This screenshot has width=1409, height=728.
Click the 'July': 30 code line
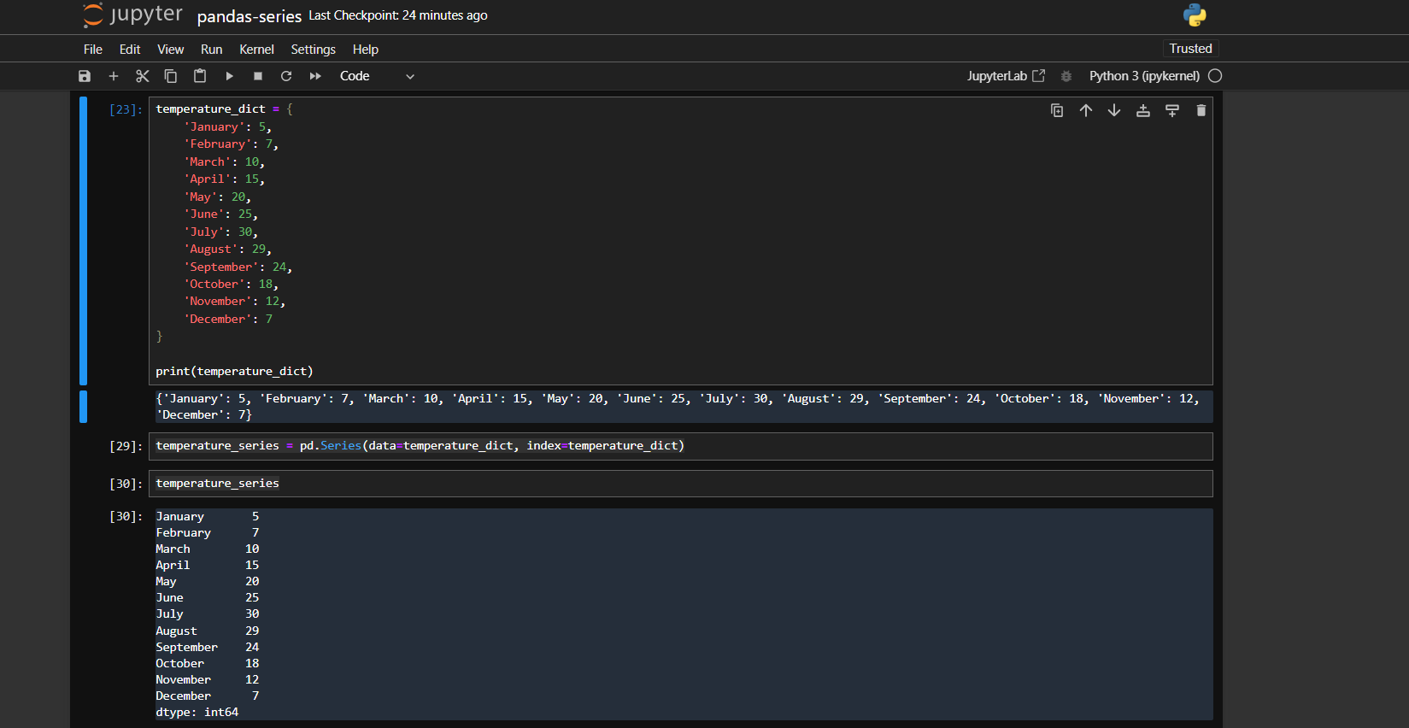[x=220, y=232]
